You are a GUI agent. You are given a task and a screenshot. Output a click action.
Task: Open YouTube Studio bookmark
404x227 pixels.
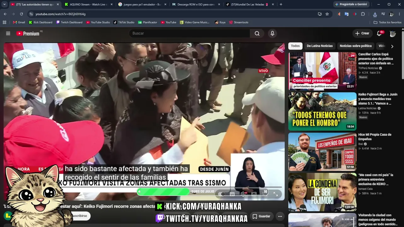(x=98, y=22)
